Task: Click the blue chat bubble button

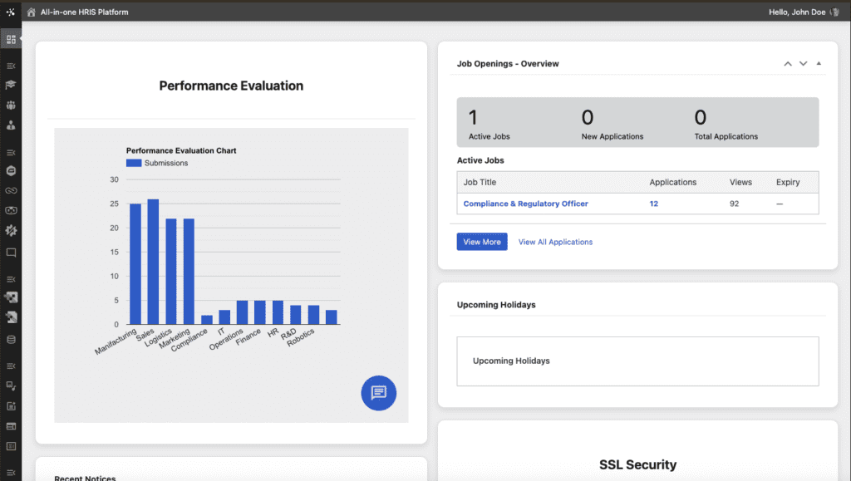Action: click(378, 393)
